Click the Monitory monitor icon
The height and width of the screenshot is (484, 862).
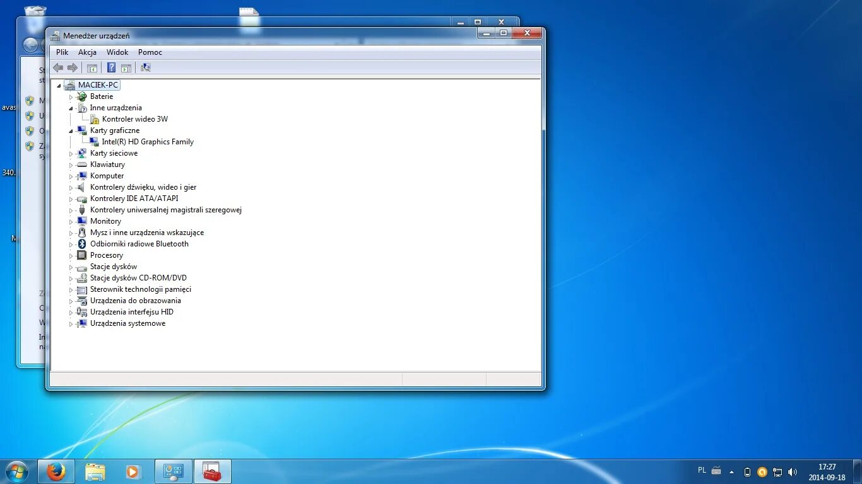81,221
